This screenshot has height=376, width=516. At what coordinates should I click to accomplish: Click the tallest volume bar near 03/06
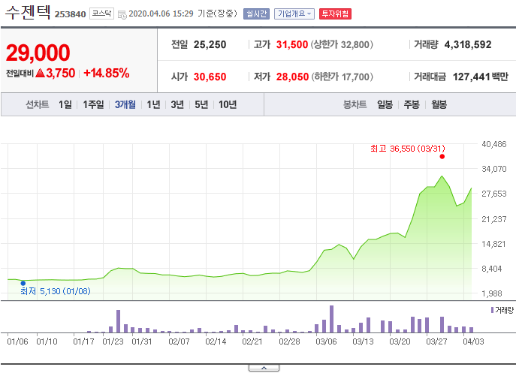331,319
